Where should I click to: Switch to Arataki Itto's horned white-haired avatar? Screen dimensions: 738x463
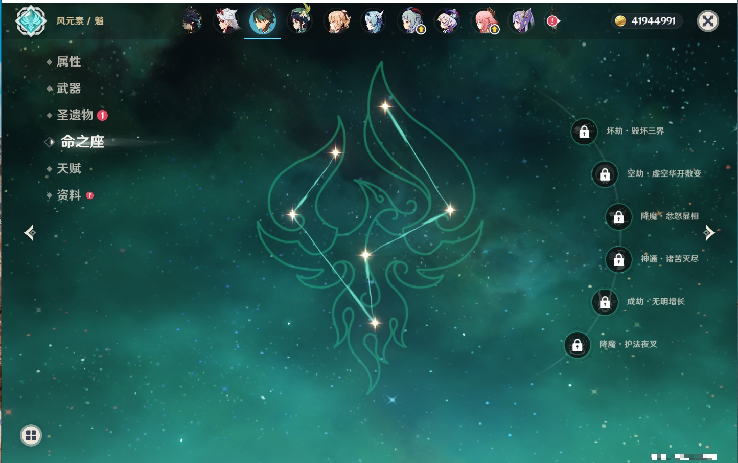pyautogui.click(x=226, y=21)
